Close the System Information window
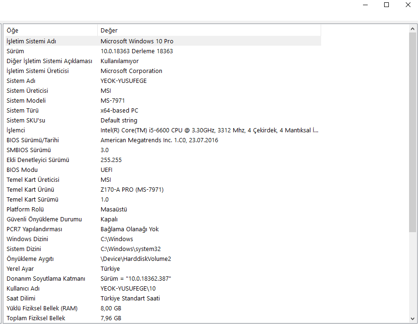The width and height of the screenshot is (418, 324). [408, 5]
